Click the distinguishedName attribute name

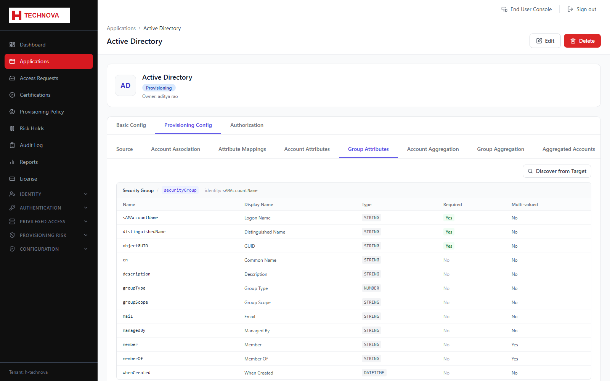(144, 232)
